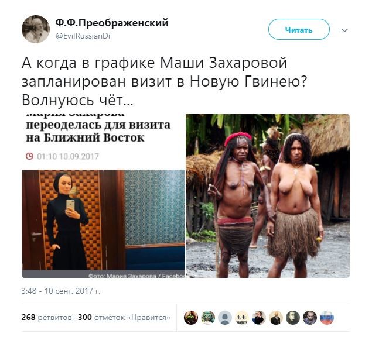Open the Russian flag liker avatar
Image resolution: width=372 pixels, height=337 pixels.
(x=327, y=318)
